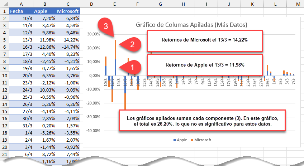
Task: Select the Microsoft header cell in column C
Action: coord(68,11)
